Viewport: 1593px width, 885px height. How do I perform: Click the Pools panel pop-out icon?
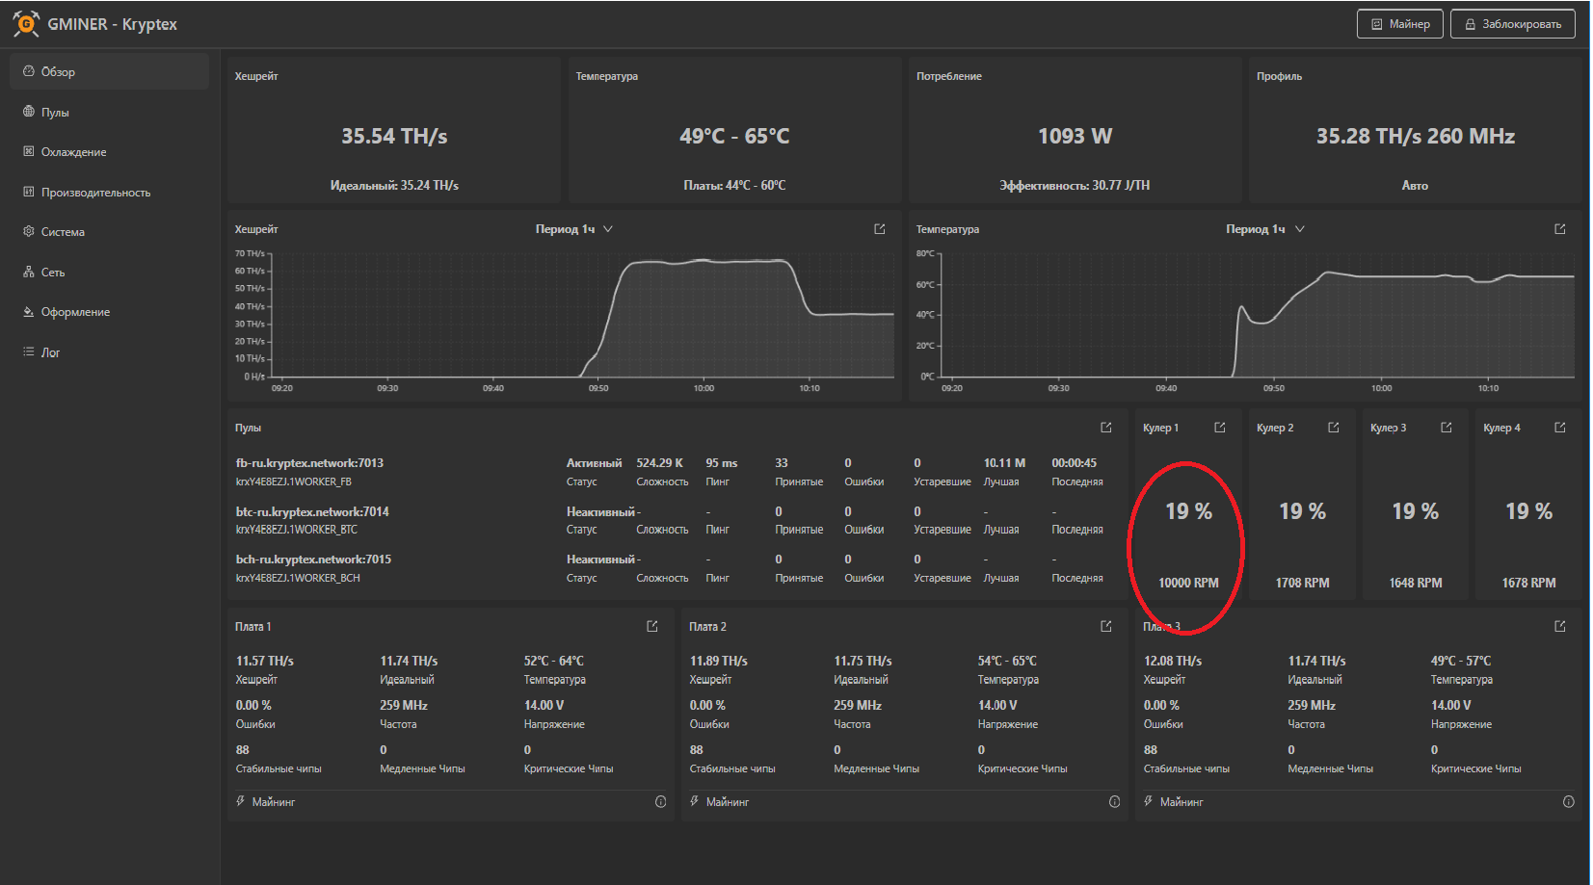(1105, 428)
